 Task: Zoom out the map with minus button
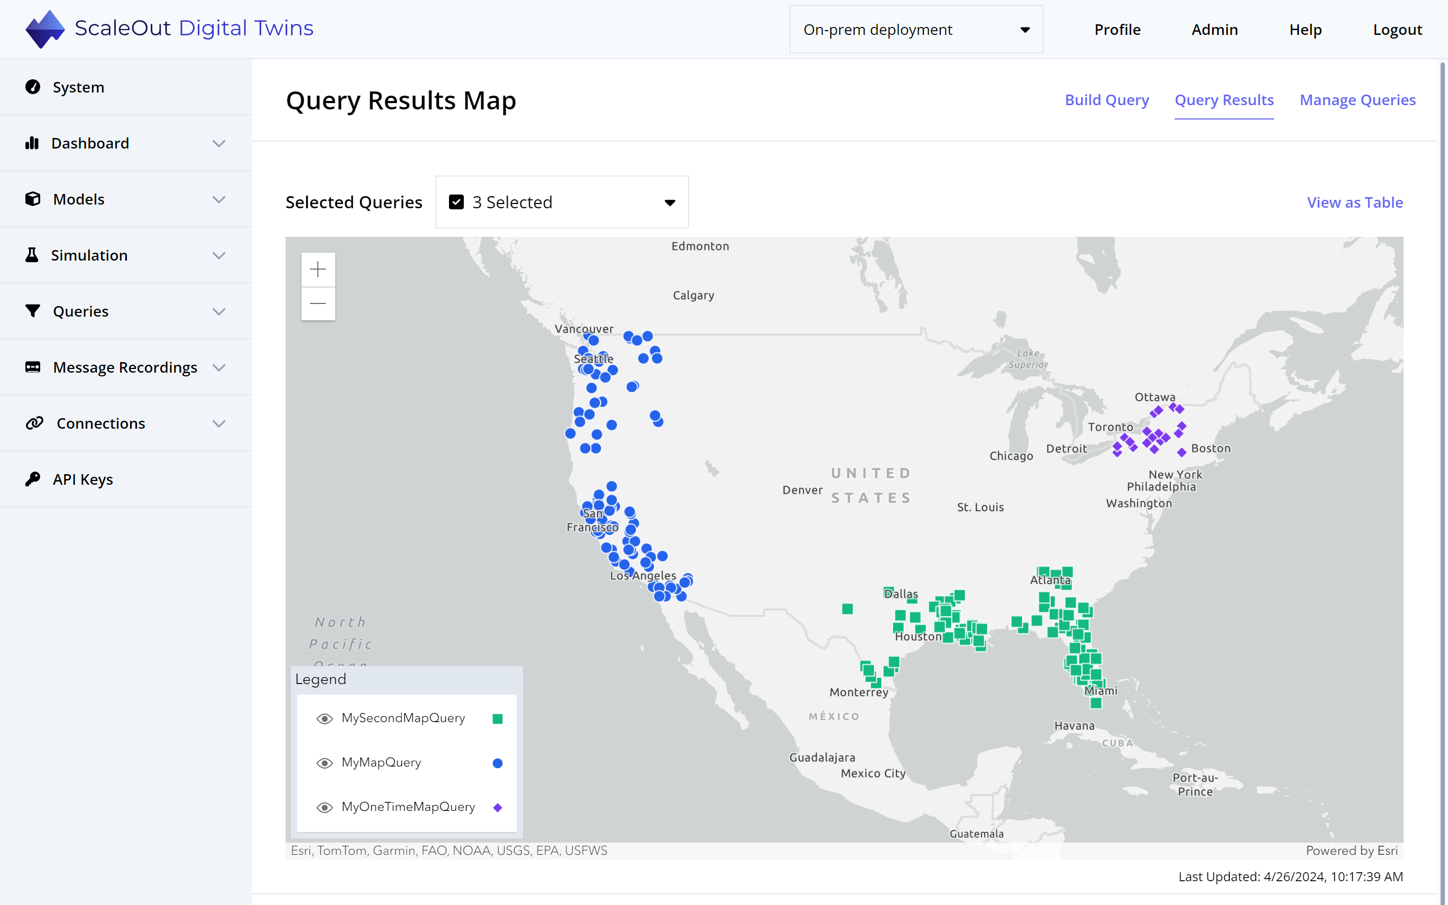pyautogui.click(x=318, y=303)
